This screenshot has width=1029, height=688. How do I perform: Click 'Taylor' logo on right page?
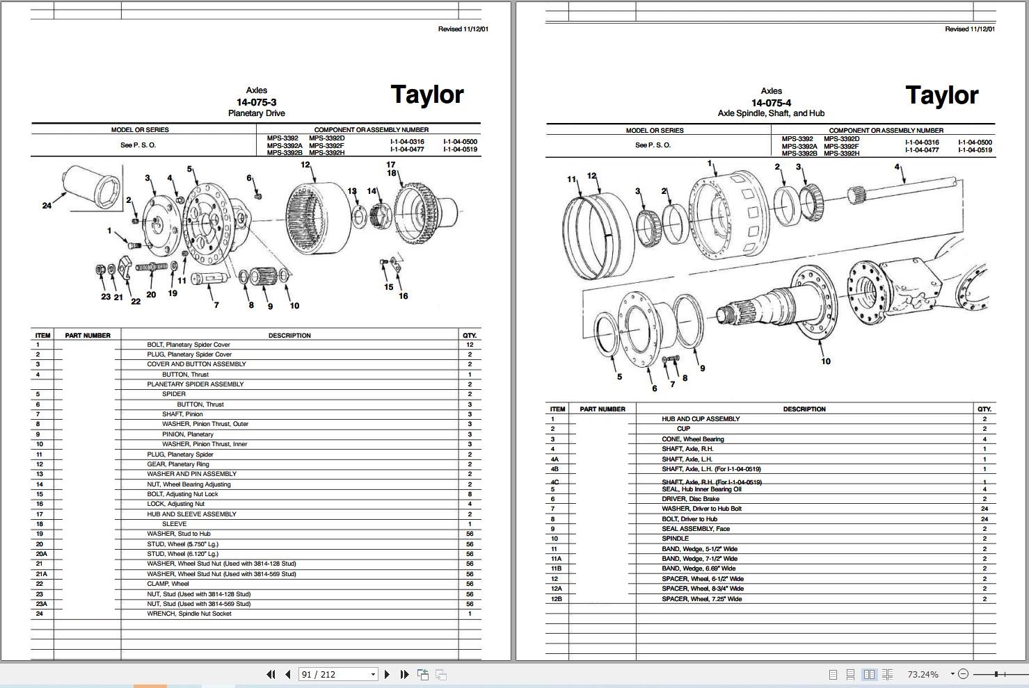point(941,95)
